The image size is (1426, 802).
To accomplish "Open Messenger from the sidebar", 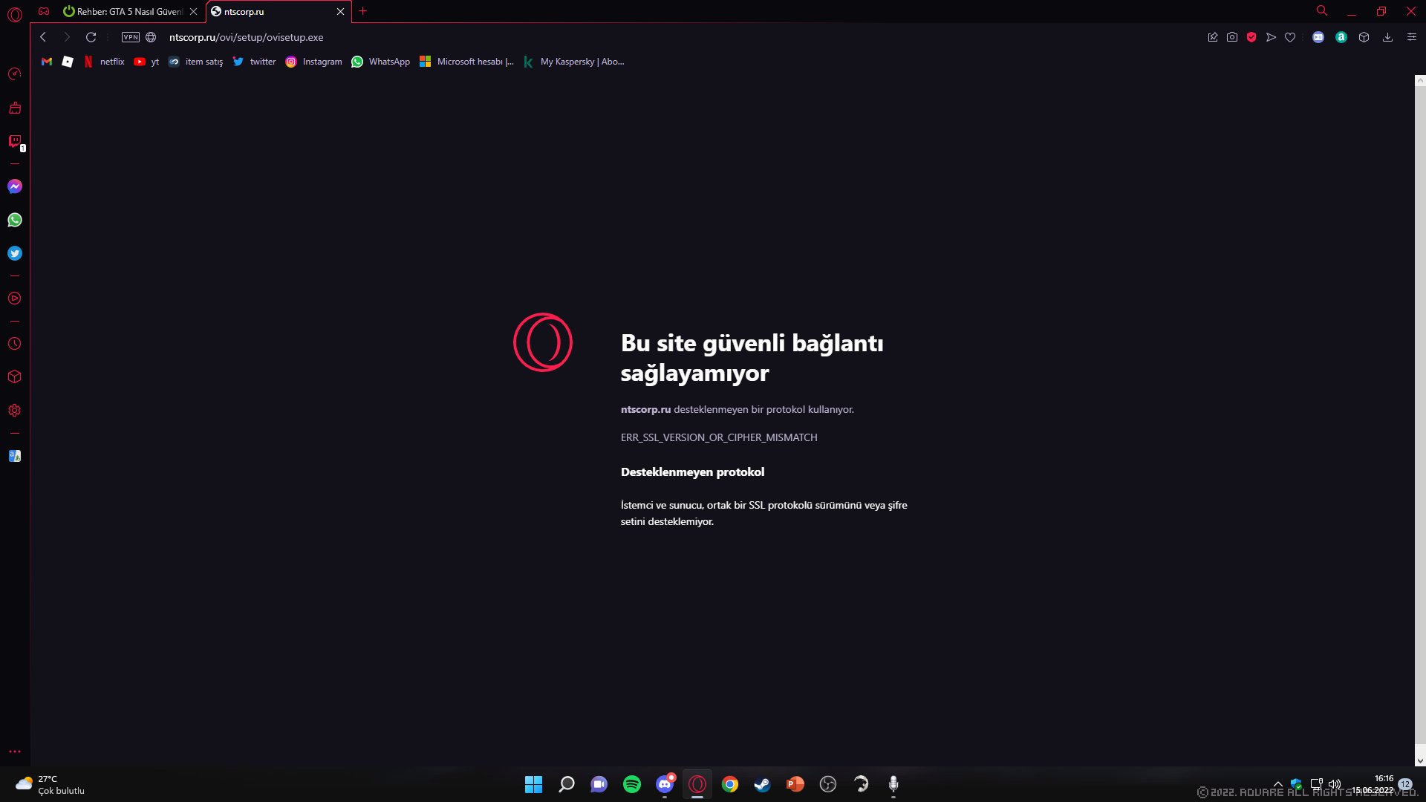I will [x=15, y=186].
